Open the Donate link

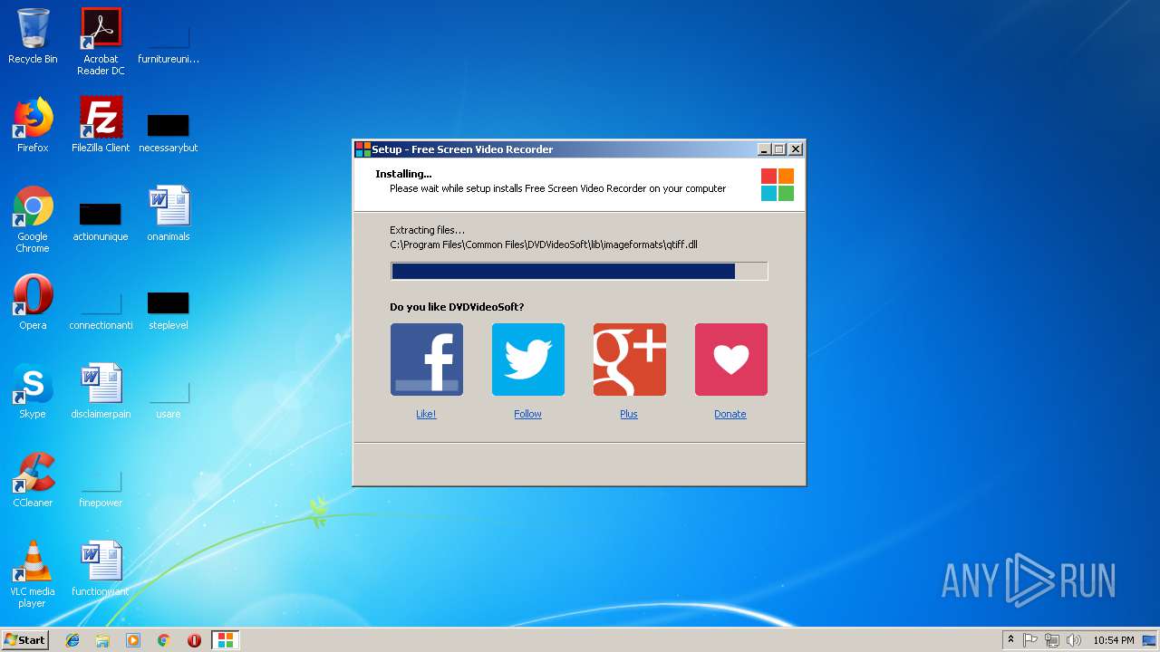(730, 414)
